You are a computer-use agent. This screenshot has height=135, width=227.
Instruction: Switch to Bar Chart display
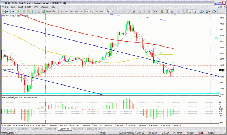pos(162,12)
